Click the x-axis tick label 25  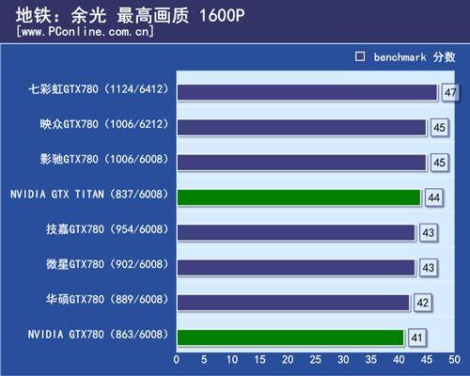click(x=316, y=359)
